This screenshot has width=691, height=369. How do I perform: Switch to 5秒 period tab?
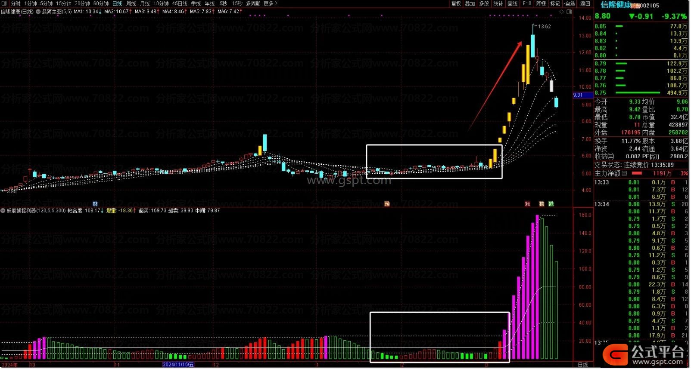[223, 3]
